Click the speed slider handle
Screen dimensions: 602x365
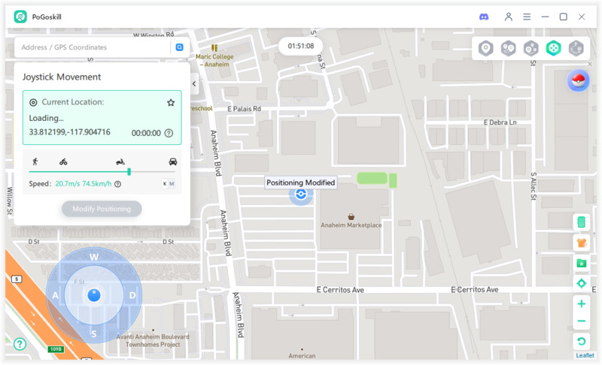129,172
